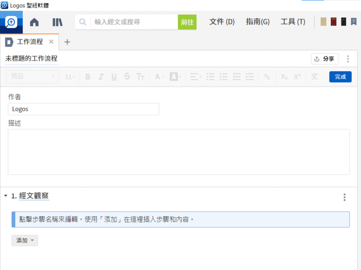Click the bulleted list icon
This screenshot has height=270, width=361.
[210, 77]
